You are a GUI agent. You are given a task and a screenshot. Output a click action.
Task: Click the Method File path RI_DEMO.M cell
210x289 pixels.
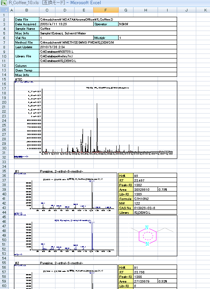108,42
